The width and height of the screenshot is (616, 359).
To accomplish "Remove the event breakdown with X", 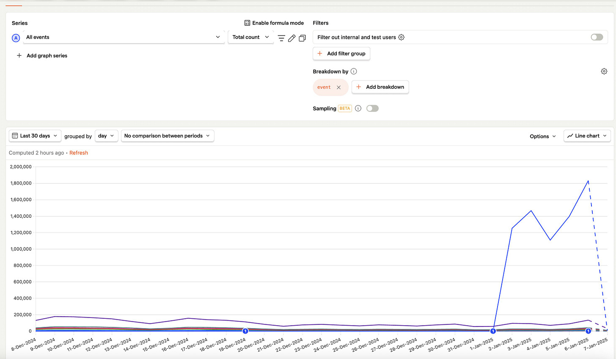I will click(338, 88).
